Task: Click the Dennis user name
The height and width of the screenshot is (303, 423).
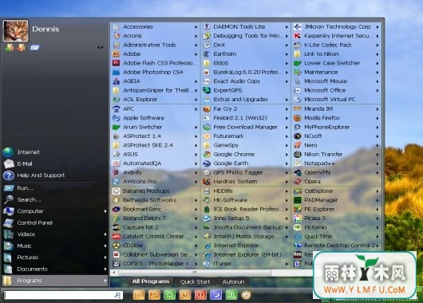Action: (45, 30)
